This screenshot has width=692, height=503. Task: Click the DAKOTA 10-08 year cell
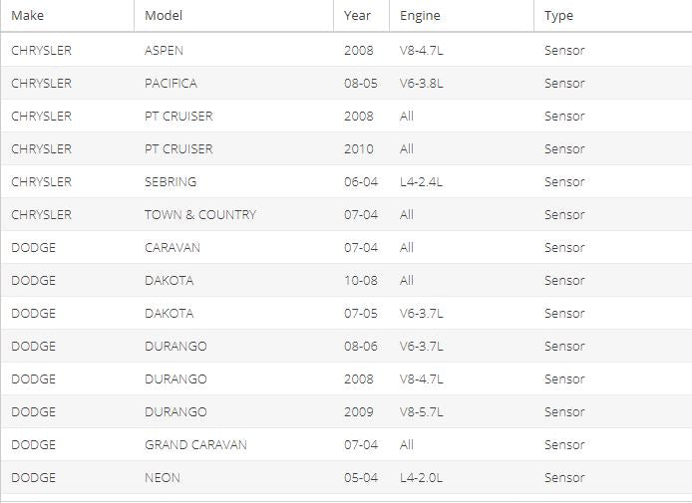pos(361,280)
